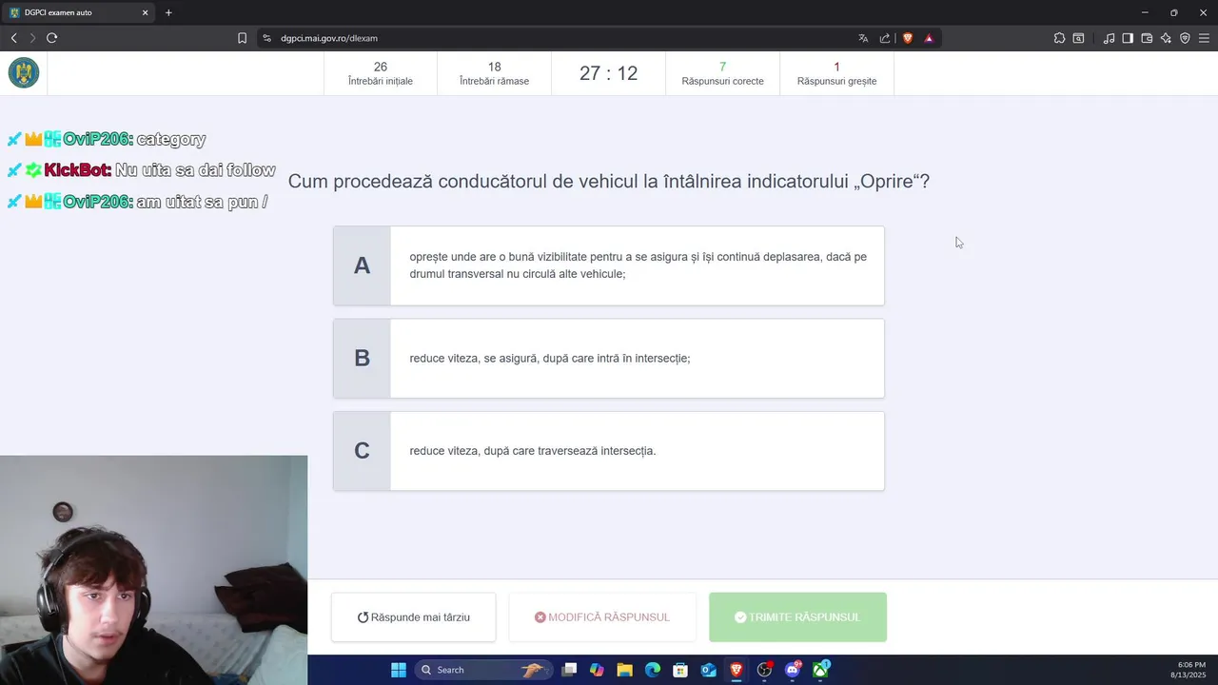Close the DGPCI examen auto tab
The width and height of the screenshot is (1218, 685).
[145, 12]
